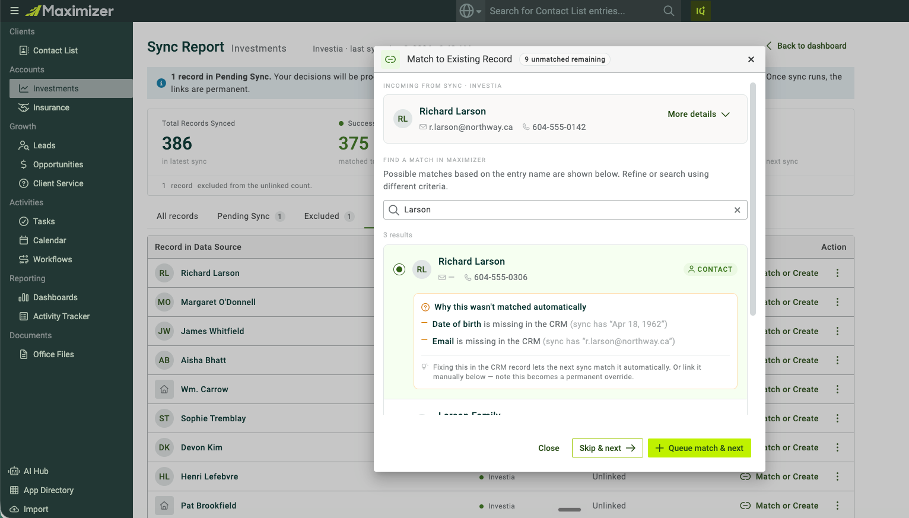
Task: Select Richard Larson match radio button
Action: coord(399,269)
